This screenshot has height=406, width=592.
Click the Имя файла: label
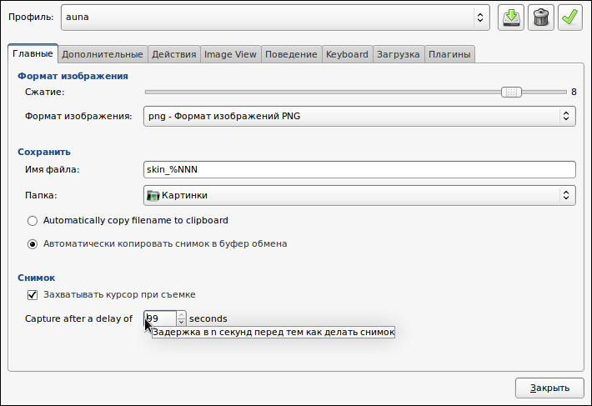click(x=52, y=170)
